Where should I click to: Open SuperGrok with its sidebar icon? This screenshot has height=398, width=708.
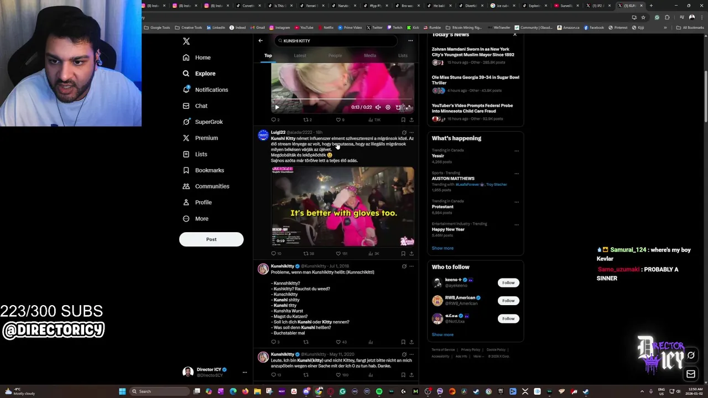(186, 122)
